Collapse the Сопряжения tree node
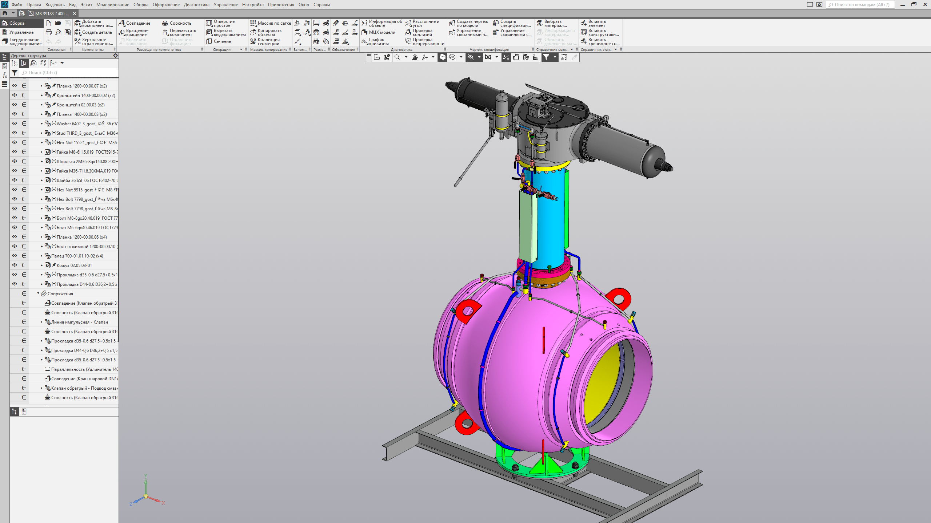 [x=38, y=293]
